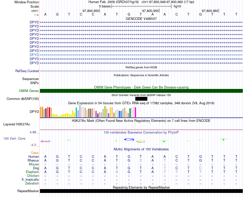Click the ---> sequence direction arrow label
Screen dimensions: 243x197
click(x=36, y=15)
